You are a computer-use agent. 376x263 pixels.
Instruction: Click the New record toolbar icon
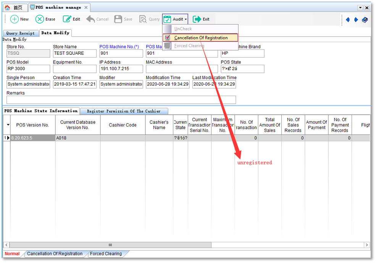(15, 19)
